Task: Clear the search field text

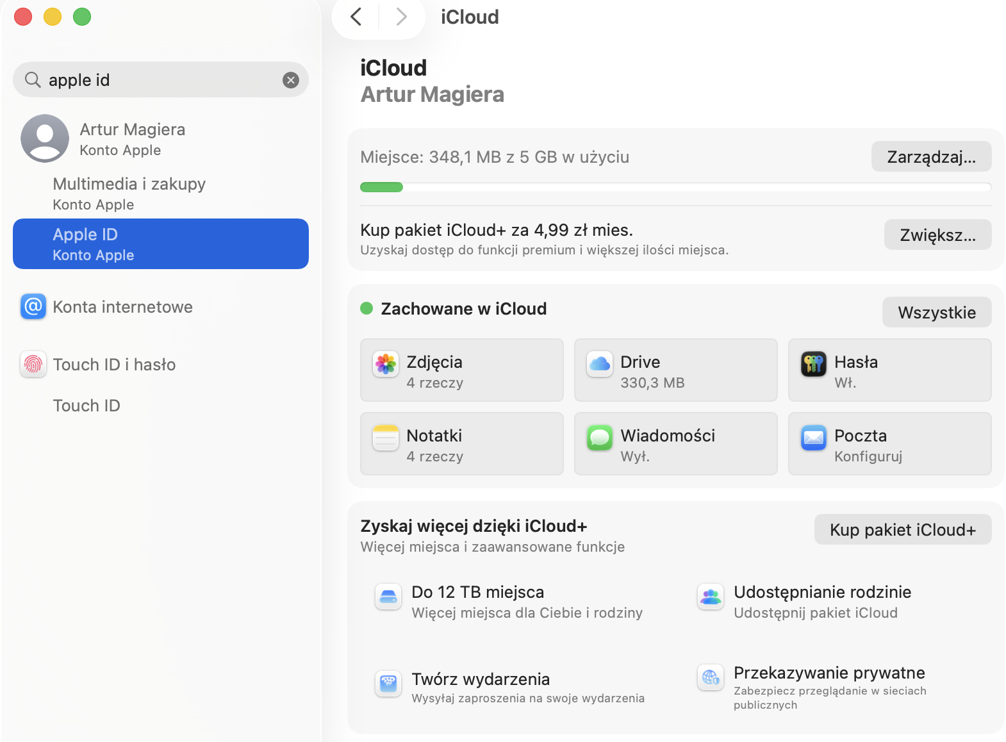Action: 291,80
